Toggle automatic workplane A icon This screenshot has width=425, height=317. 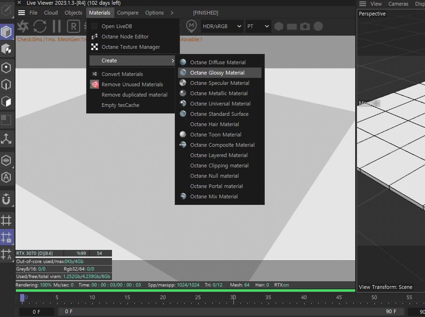(6, 254)
